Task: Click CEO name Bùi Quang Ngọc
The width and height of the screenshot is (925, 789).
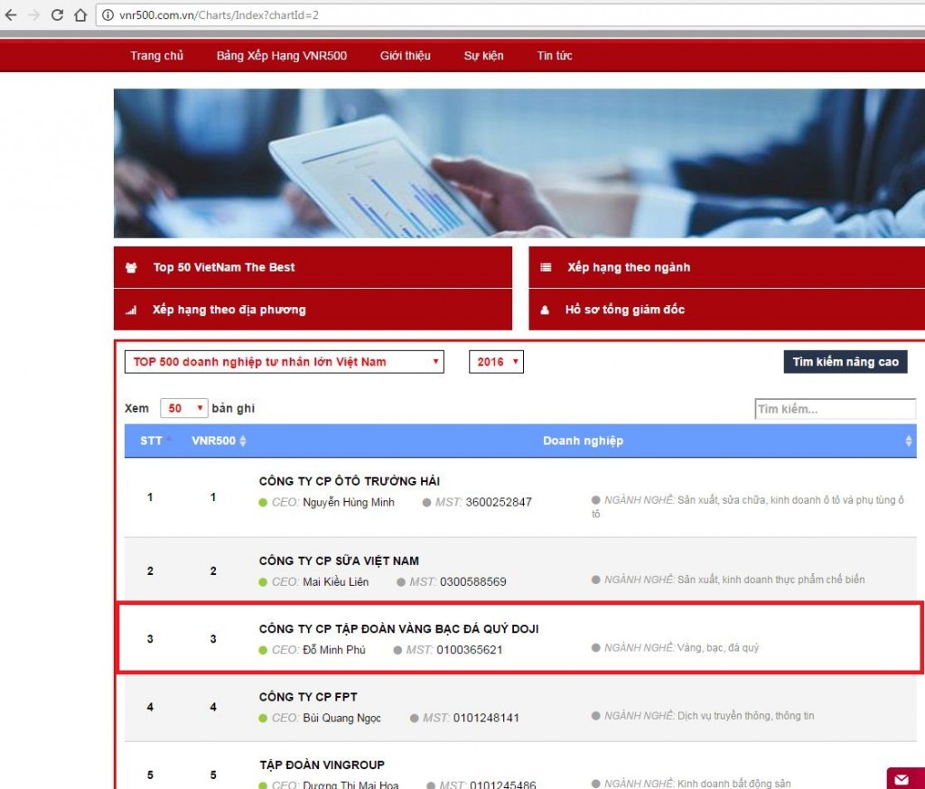Action: 341,719
